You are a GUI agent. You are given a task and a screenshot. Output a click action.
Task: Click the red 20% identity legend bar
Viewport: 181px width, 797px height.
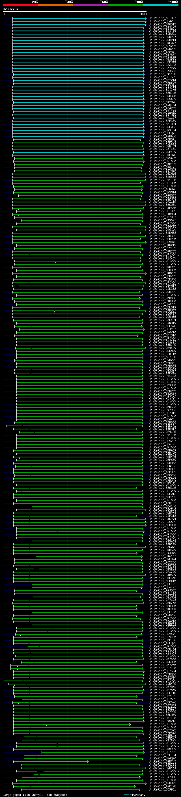20,5
